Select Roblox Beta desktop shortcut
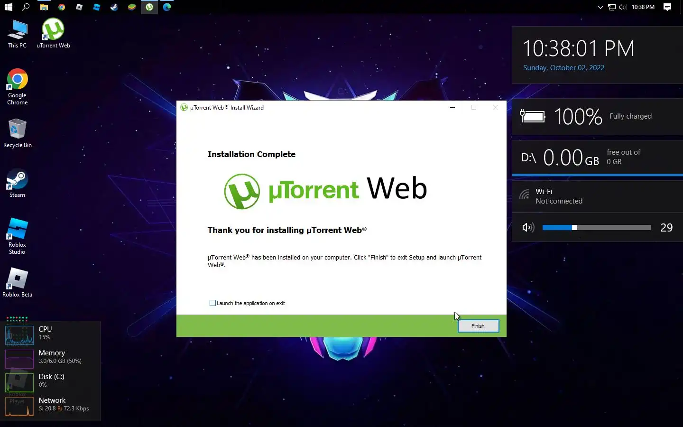Image resolution: width=683 pixels, height=427 pixels. coord(18,283)
